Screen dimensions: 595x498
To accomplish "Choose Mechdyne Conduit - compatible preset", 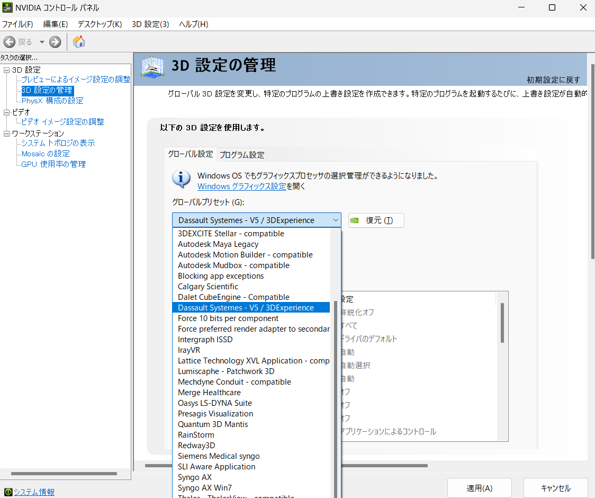I will 251,382.
